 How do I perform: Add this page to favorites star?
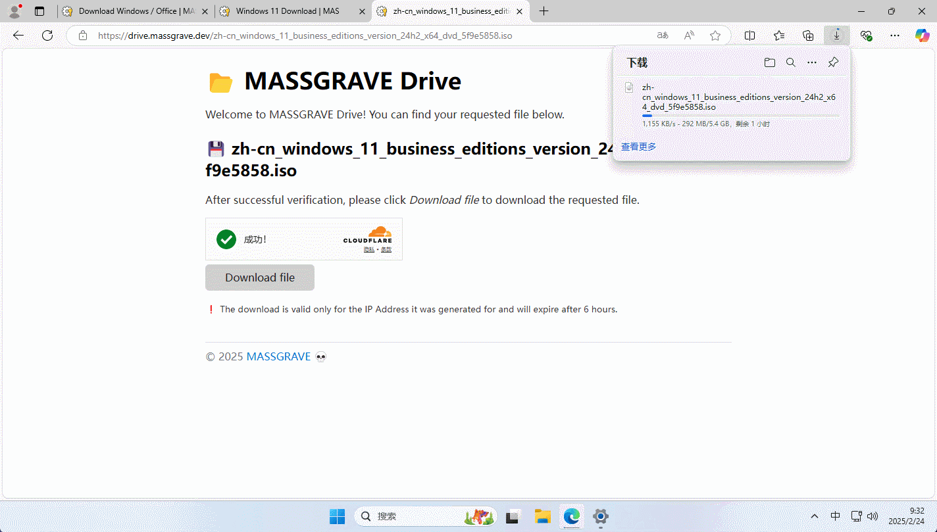(x=715, y=36)
